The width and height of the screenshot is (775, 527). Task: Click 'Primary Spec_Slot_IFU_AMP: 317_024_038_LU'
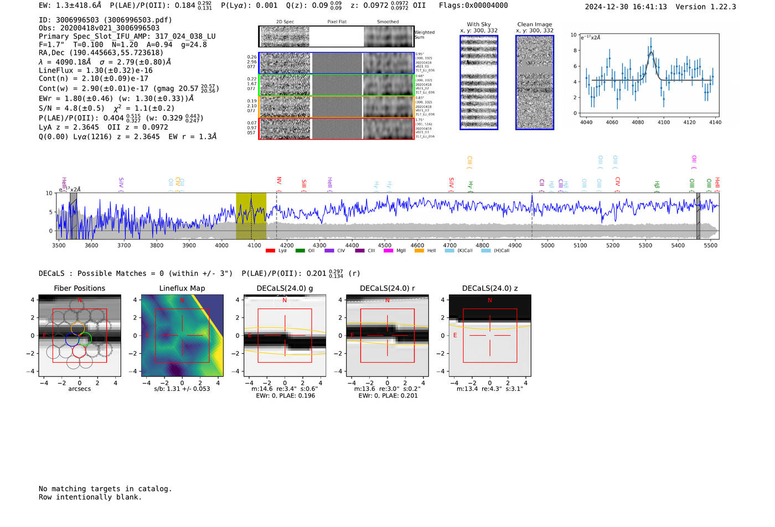click(x=127, y=36)
